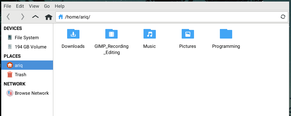The image size is (291, 116).
Task: Click the Trash bin icon
Action: click(10, 75)
